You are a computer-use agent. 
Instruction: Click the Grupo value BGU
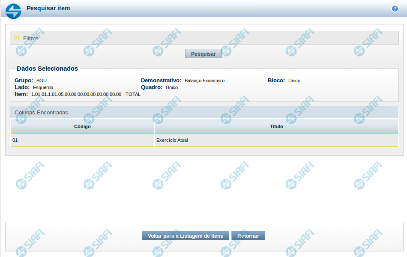[42, 81]
